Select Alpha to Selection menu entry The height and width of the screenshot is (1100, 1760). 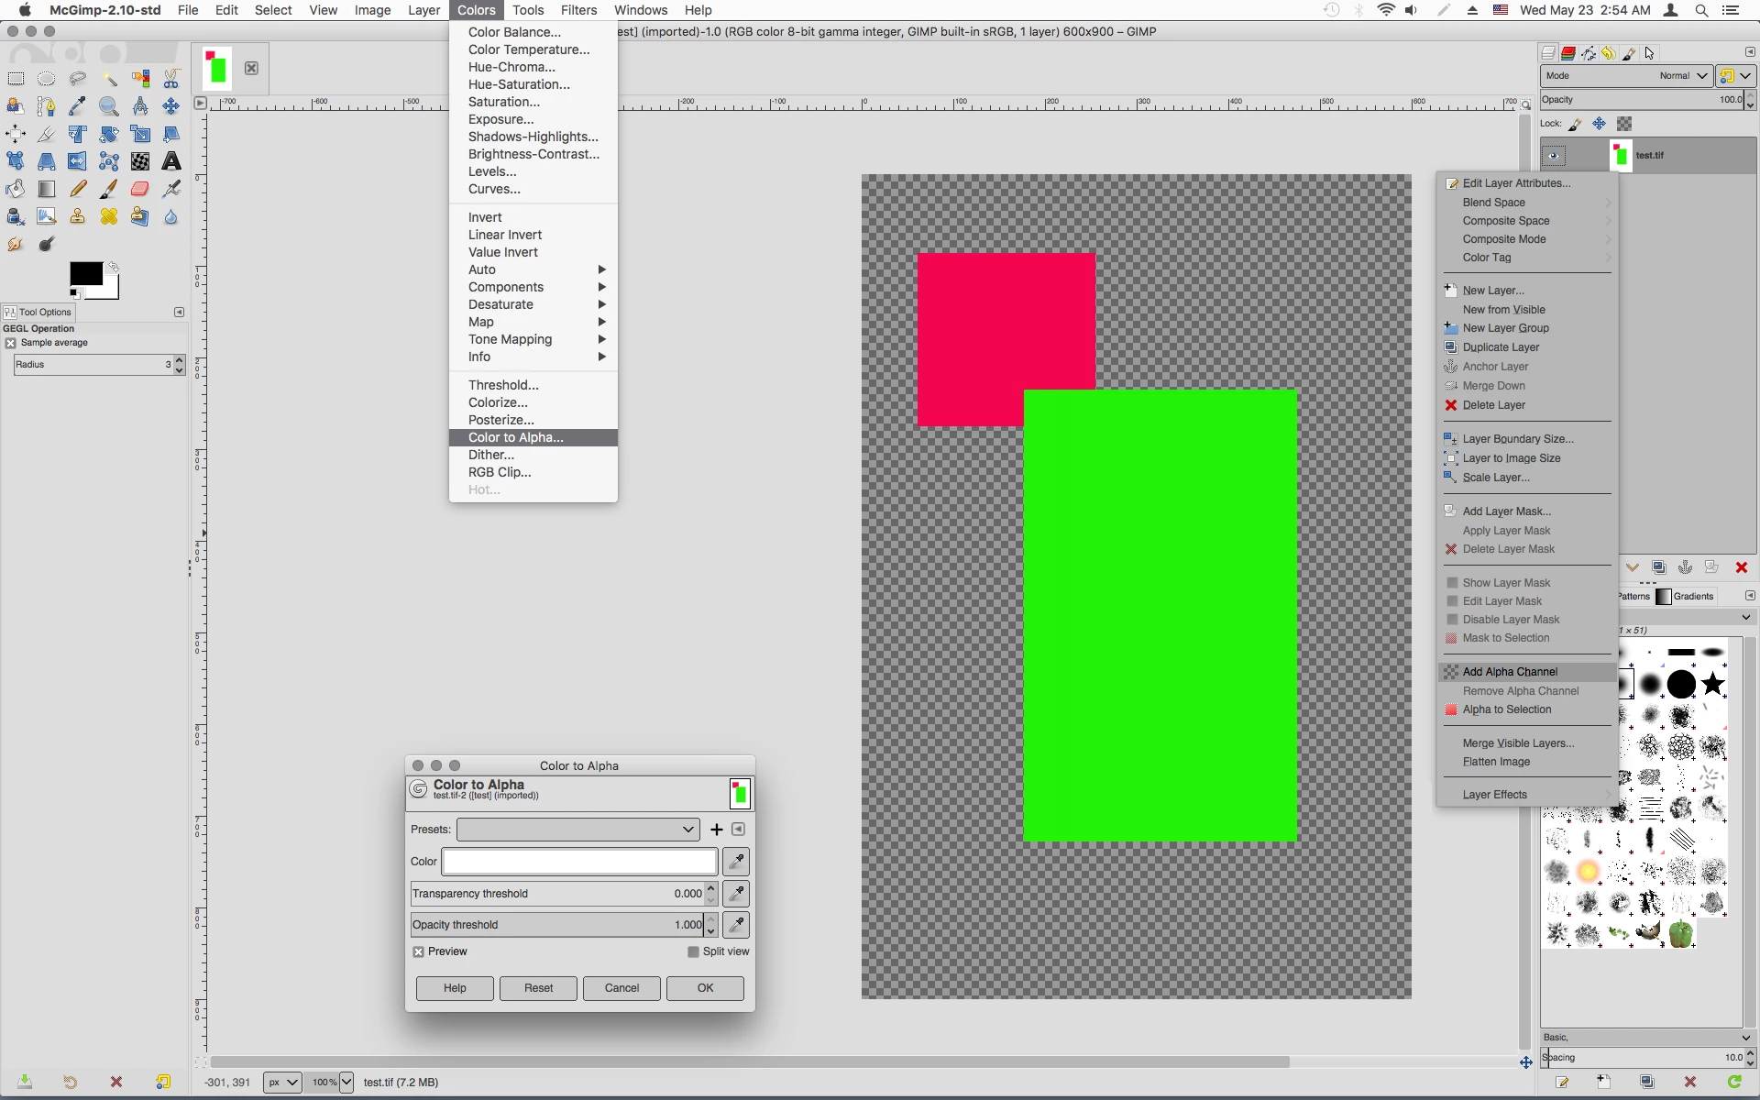pos(1507,709)
